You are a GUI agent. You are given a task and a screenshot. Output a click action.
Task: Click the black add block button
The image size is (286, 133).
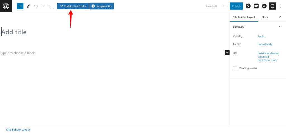pos(227,53)
